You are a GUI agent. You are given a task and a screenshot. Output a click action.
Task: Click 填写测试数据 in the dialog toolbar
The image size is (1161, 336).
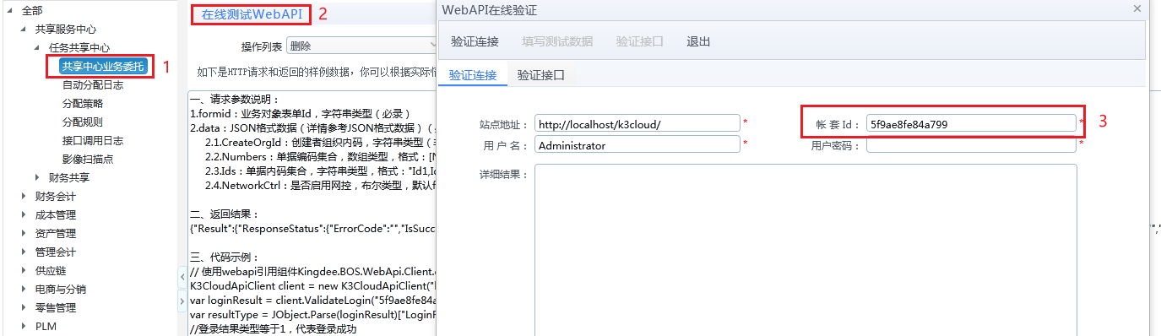(557, 41)
